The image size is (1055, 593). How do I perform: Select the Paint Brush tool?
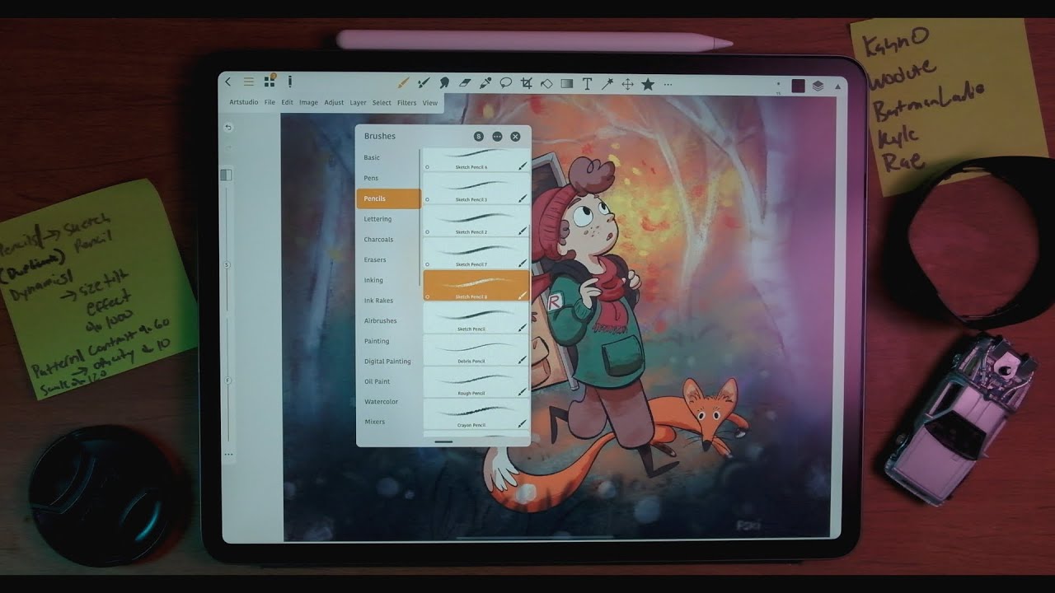pyautogui.click(x=403, y=83)
